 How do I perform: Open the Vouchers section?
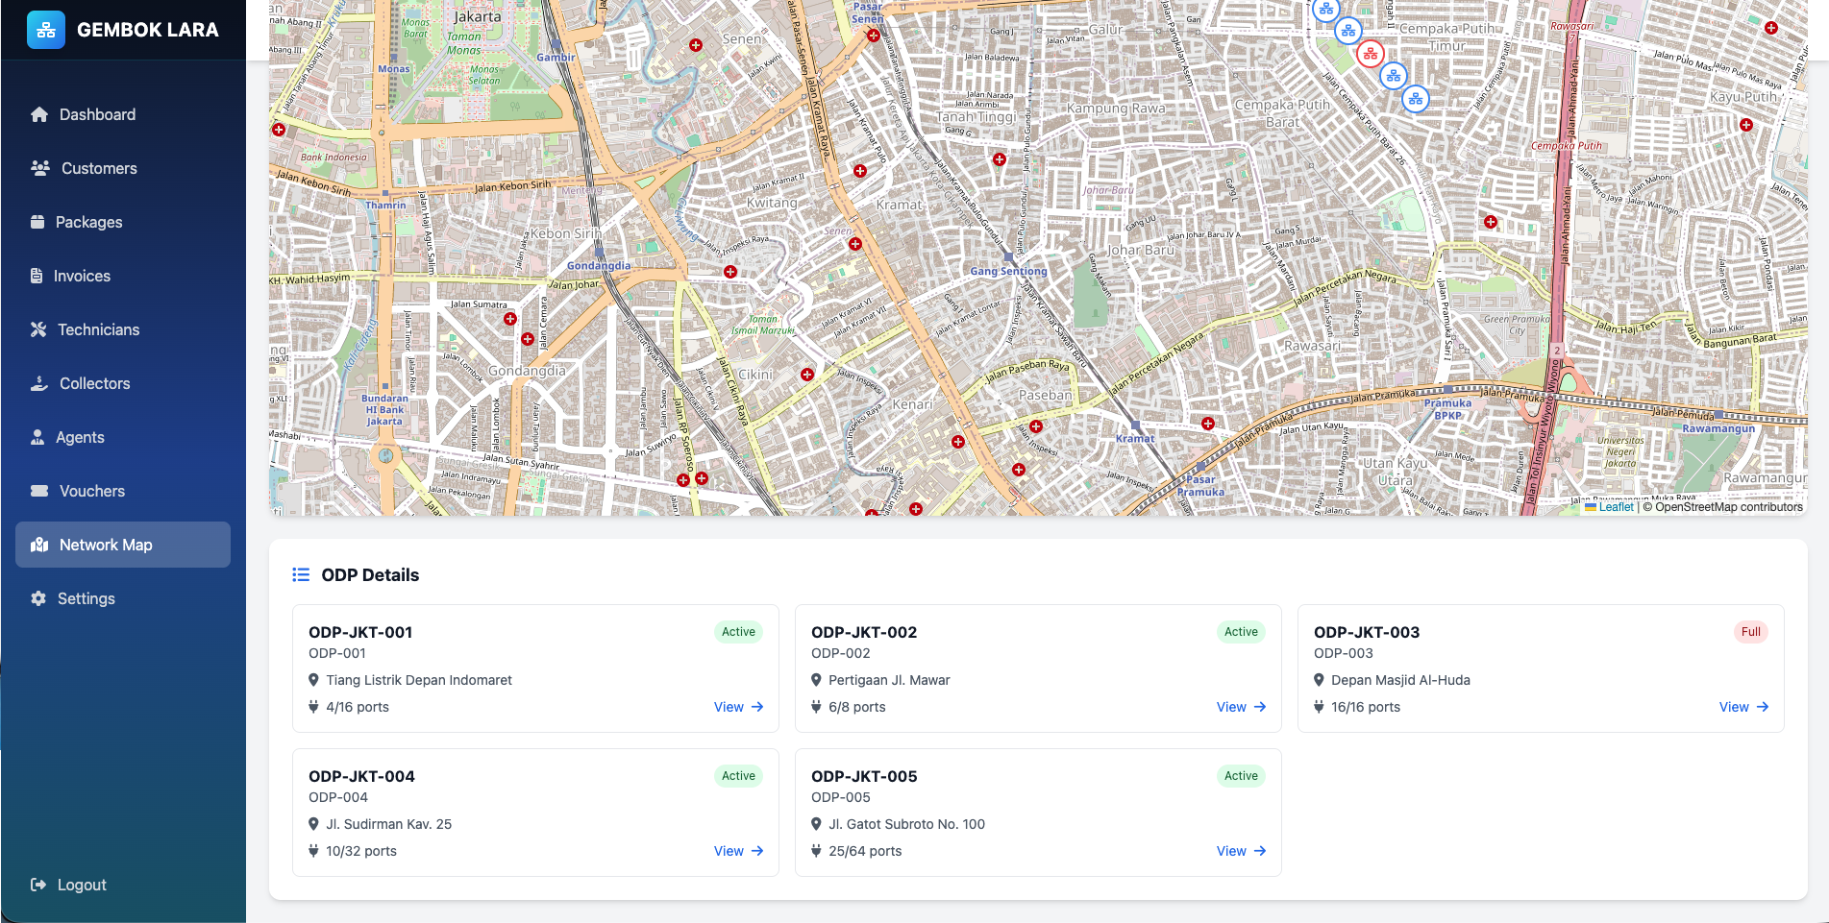(91, 491)
